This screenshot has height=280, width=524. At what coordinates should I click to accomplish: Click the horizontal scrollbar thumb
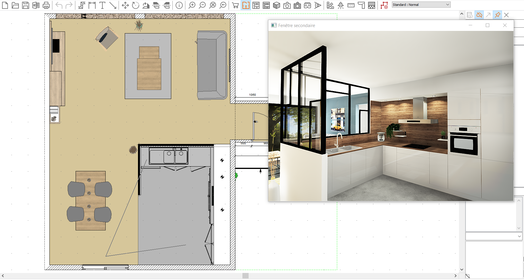click(x=245, y=276)
